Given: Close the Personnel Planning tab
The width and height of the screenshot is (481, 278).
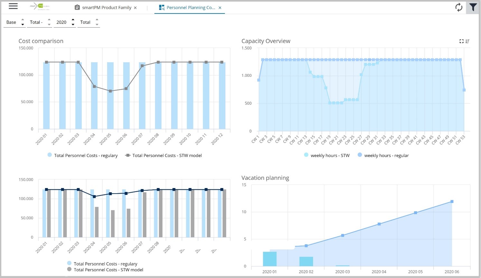Looking at the screenshot, I should click(220, 8).
